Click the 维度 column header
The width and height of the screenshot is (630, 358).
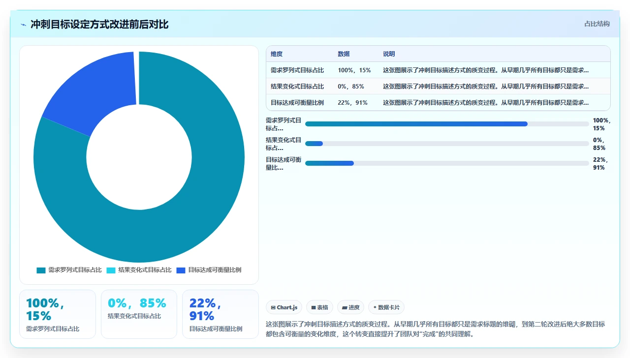point(277,54)
